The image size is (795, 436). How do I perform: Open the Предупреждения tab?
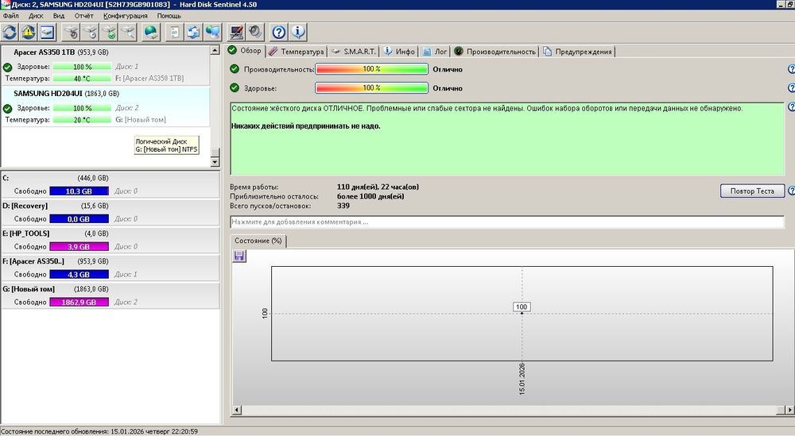(577, 52)
